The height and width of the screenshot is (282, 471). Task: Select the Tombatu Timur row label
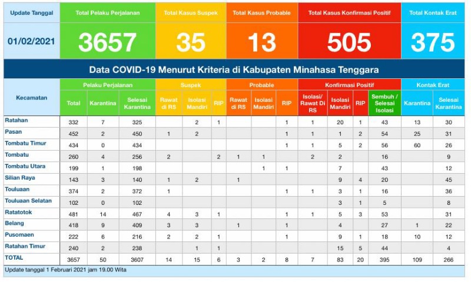coord(25,143)
